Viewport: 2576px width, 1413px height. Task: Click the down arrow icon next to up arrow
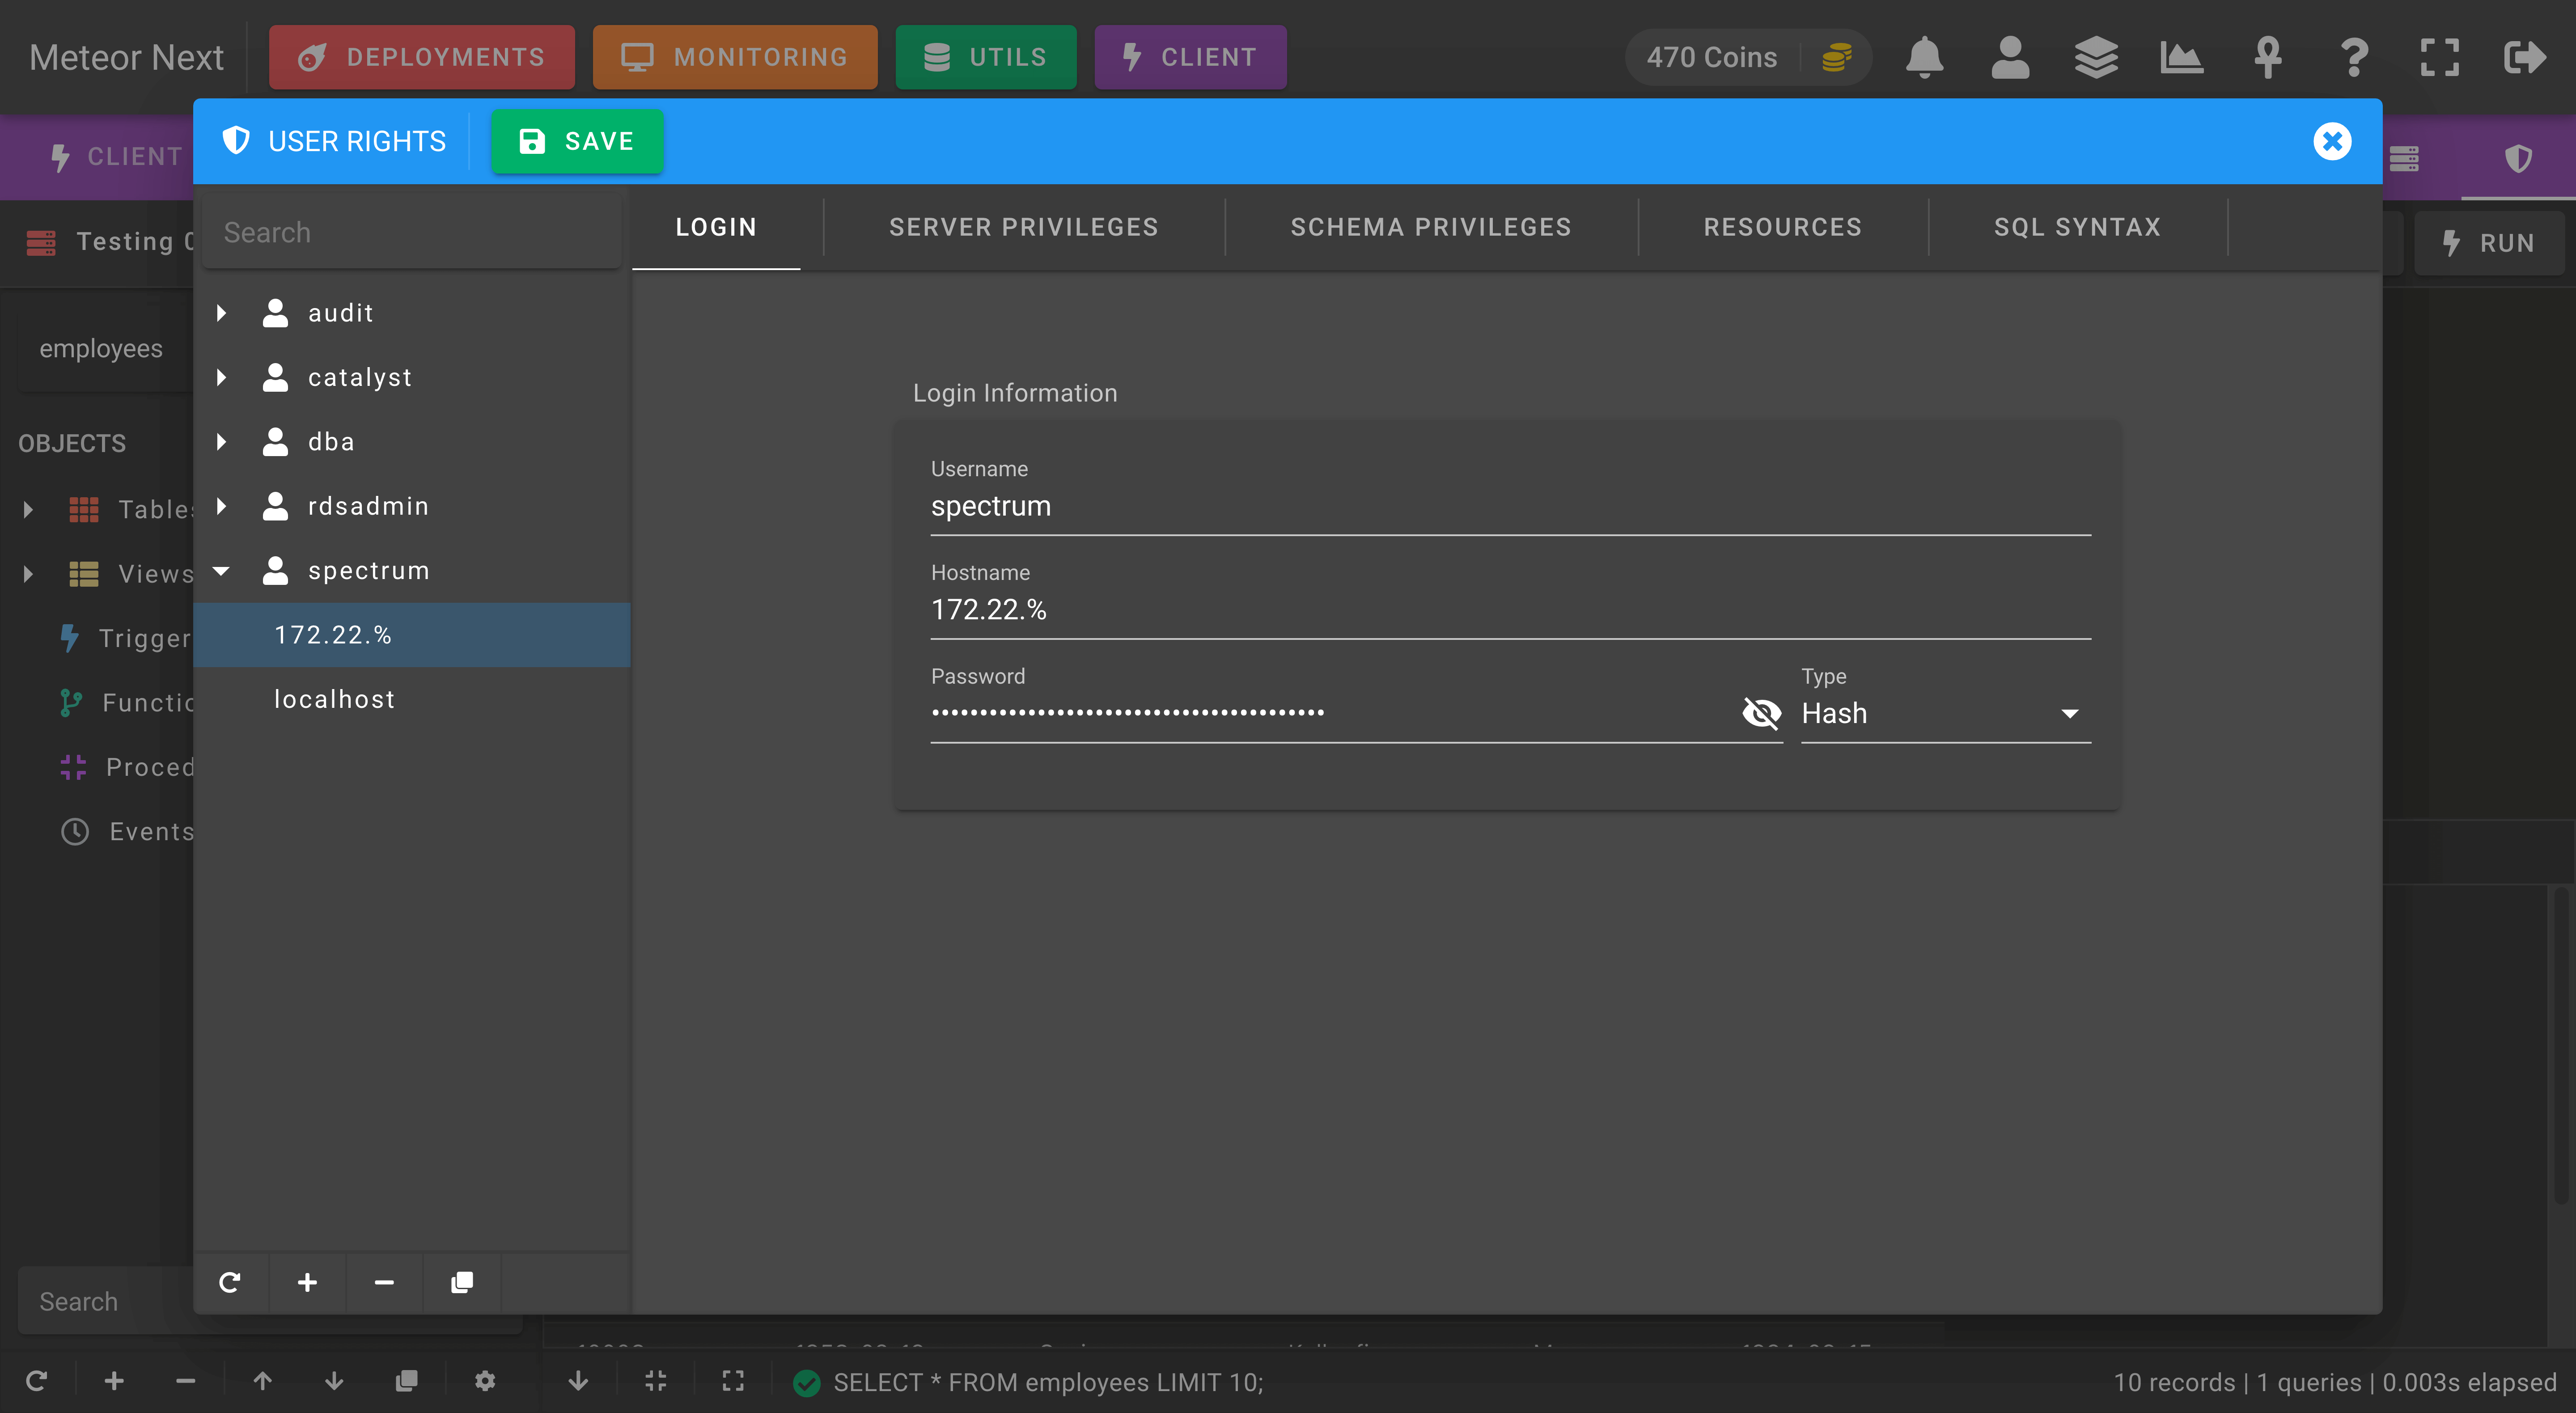[x=334, y=1381]
